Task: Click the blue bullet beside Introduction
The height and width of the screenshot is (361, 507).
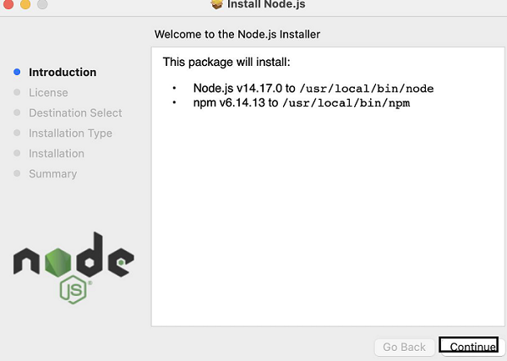Action: click(x=17, y=73)
